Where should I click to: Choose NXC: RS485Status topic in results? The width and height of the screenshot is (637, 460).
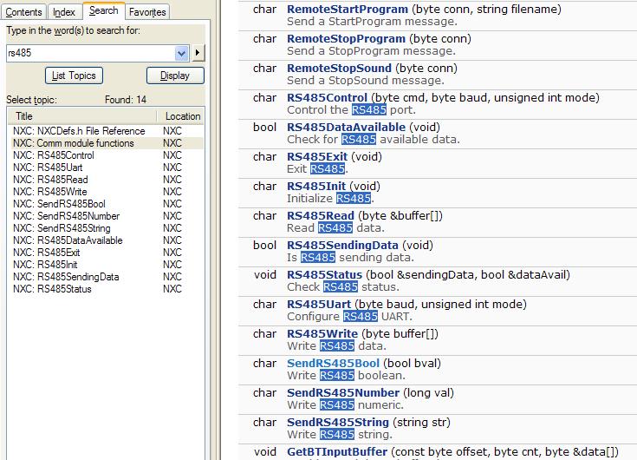click(52, 289)
